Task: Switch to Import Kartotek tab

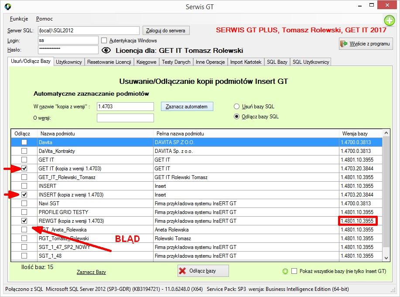Action: [x=246, y=62]
